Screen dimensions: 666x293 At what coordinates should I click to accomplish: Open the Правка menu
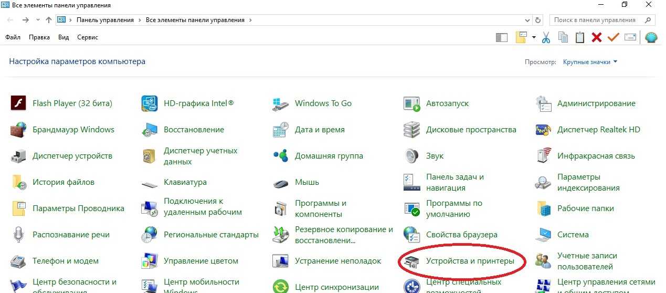point(39,37)
